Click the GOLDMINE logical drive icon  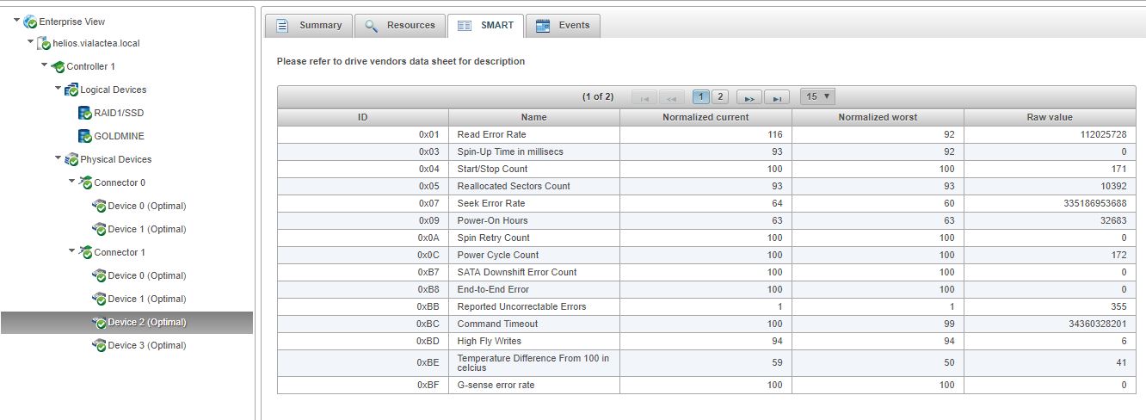[85, 137]
